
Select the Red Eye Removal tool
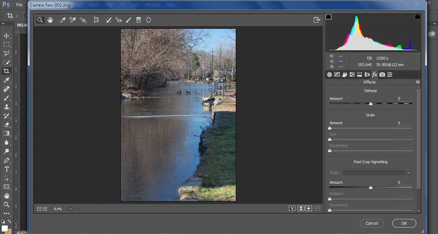coord(118,20)
